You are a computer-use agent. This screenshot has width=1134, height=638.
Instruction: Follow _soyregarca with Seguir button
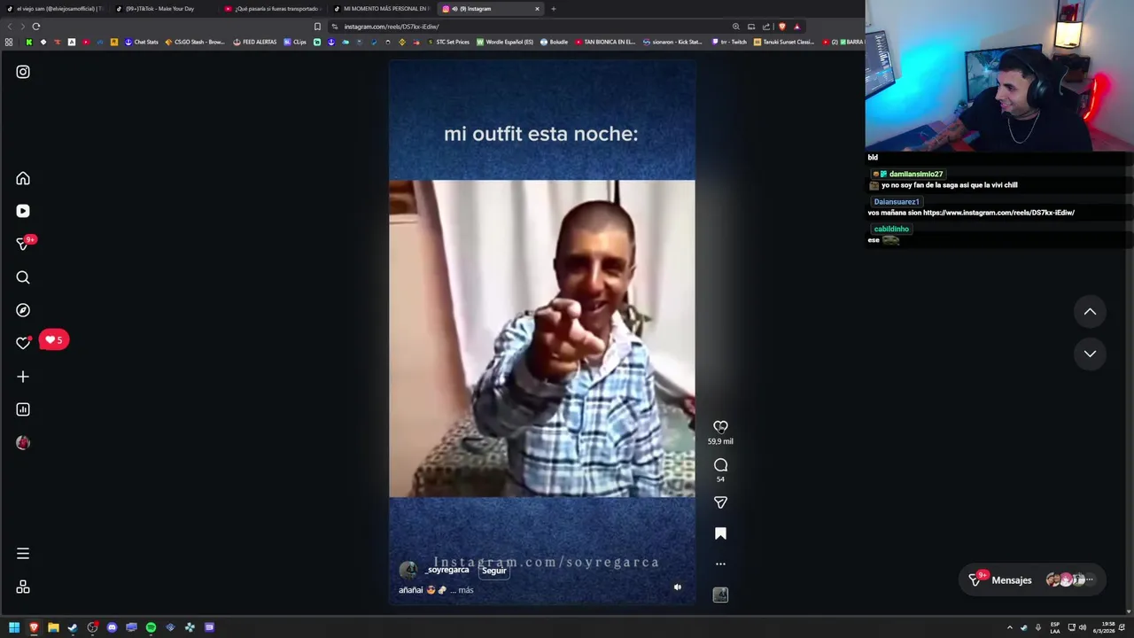click(x=494, y=571)
